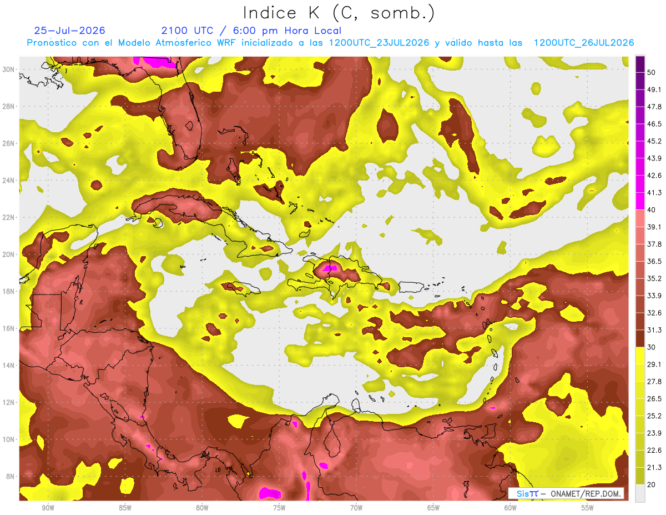Click the colorbar value 29.1
Image resolution: width=666 pixels, height=515 pixels.
coord(654,364)
